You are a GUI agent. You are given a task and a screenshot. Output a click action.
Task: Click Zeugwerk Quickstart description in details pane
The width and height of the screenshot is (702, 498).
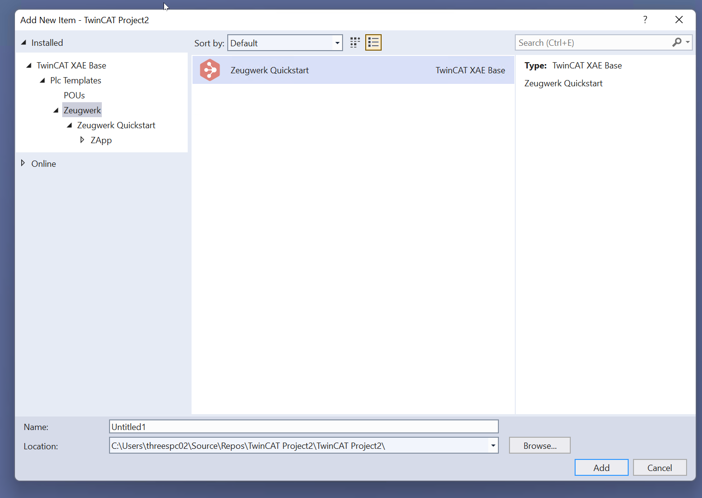click(564, 83)
